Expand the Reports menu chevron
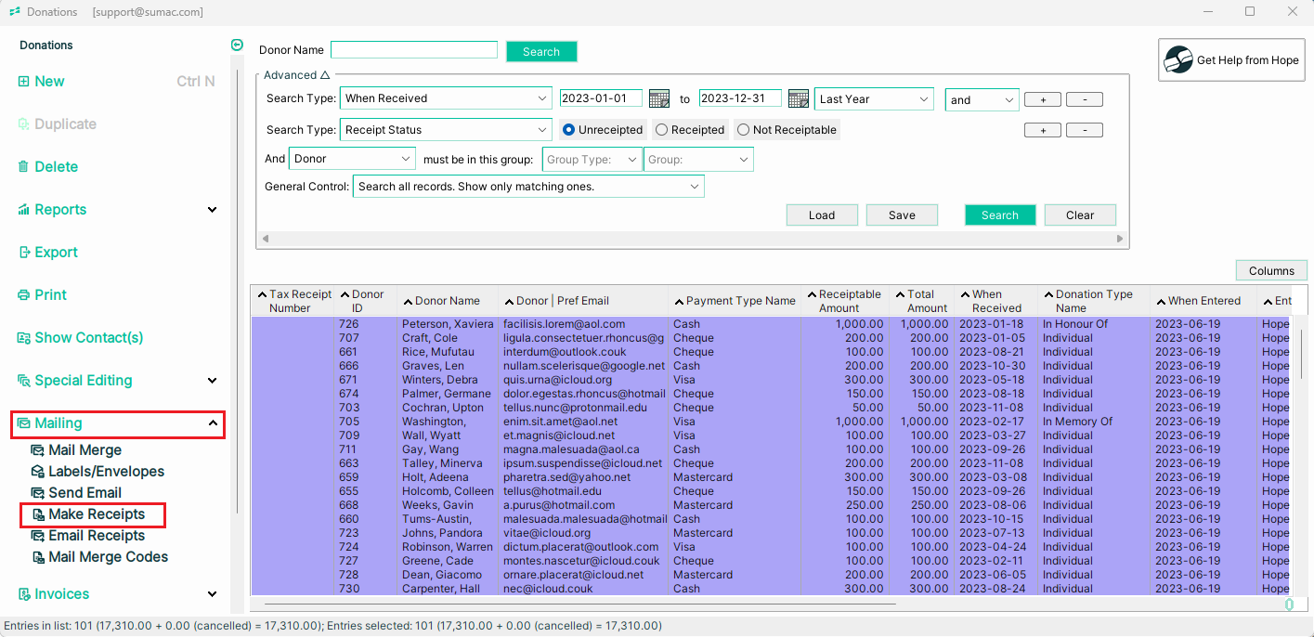Viewport: 1314px width, 637px height. (x=213, y=210)
